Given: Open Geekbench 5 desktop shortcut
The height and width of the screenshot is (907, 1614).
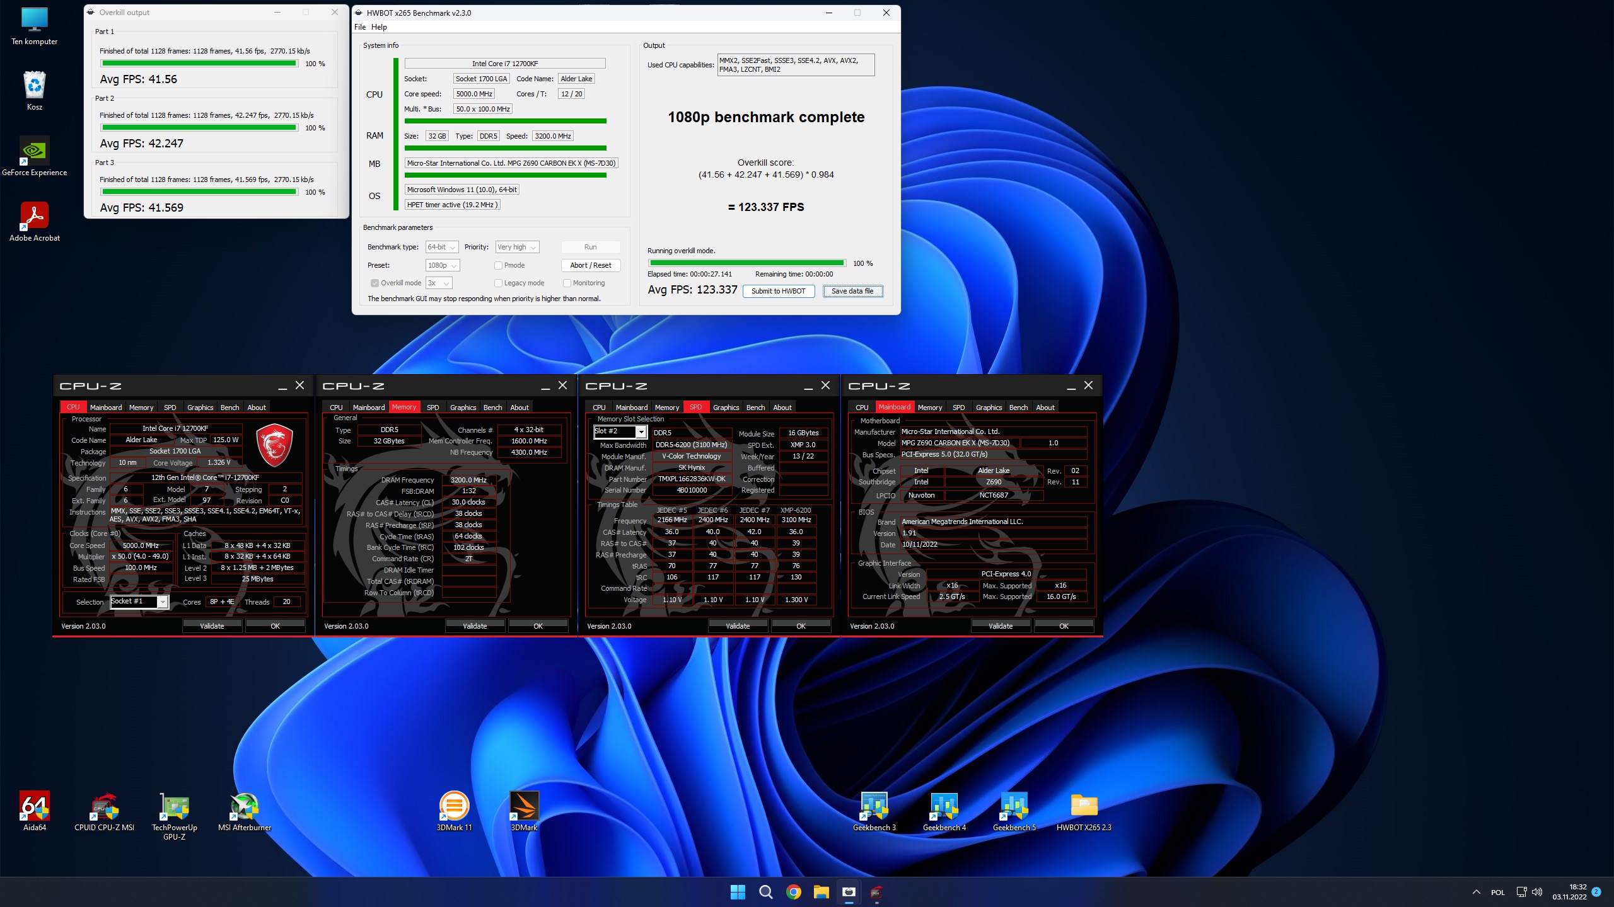Looking at the screenshot, I should pyautogui.click(x=1014, y=811).
